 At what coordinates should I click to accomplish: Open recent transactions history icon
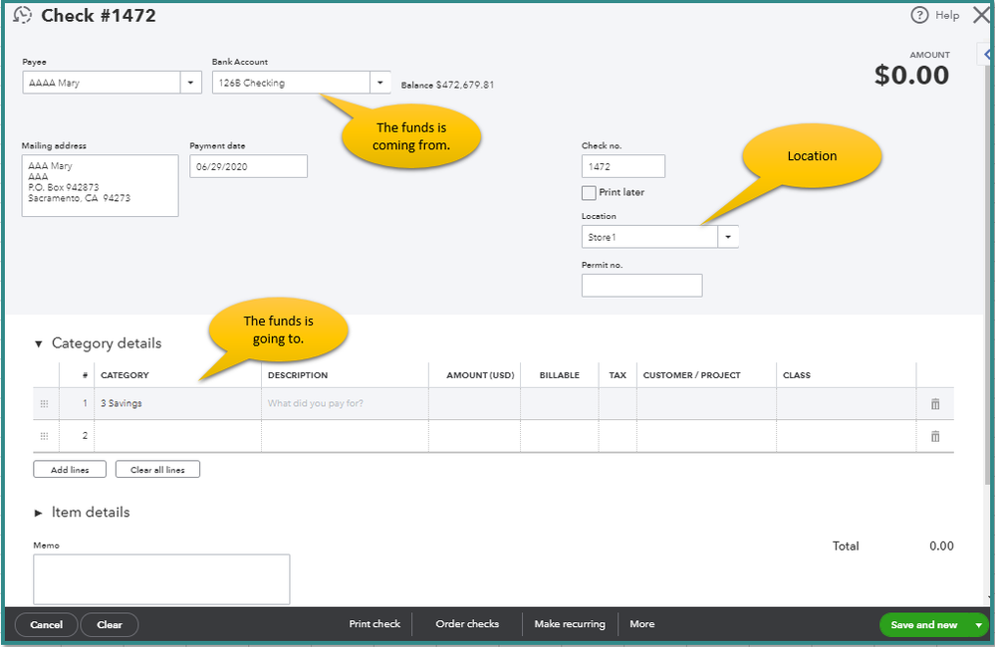tap(22, 15)
